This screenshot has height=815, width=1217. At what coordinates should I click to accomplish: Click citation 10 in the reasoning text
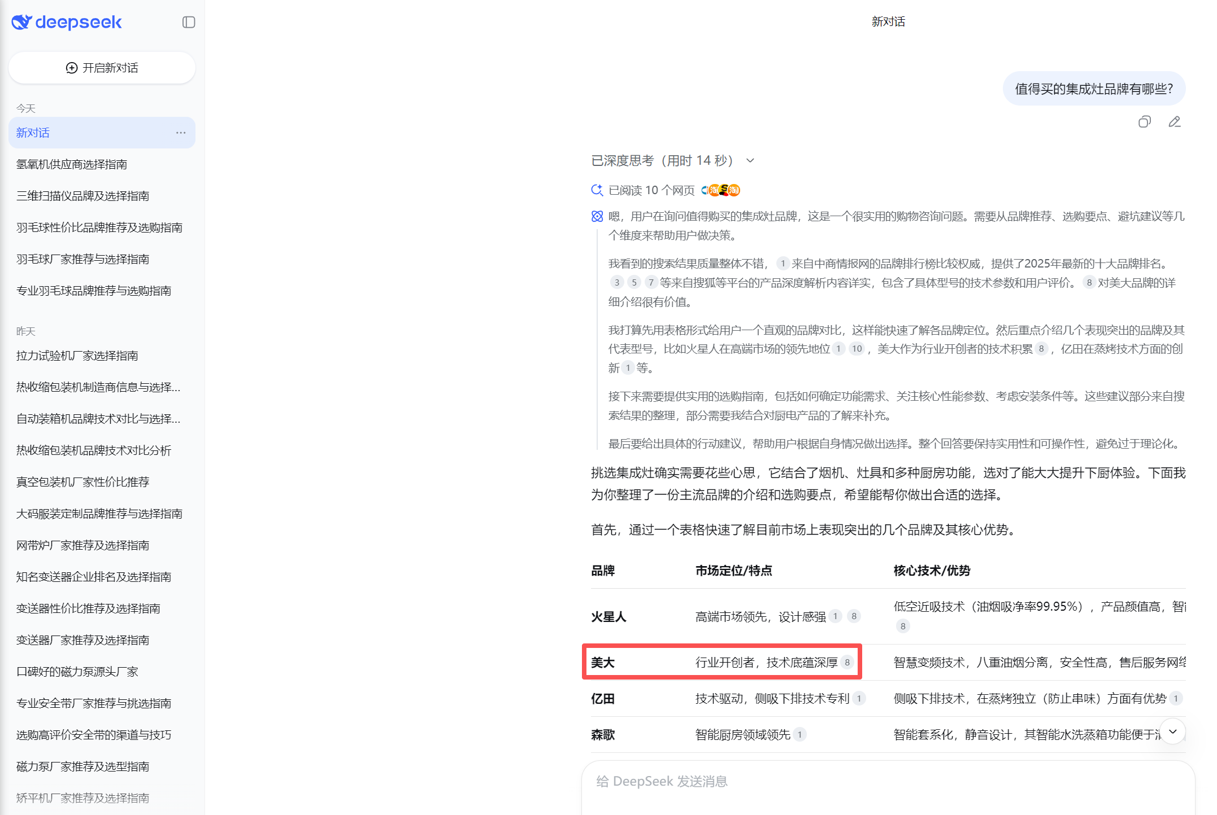pos(857,349)
